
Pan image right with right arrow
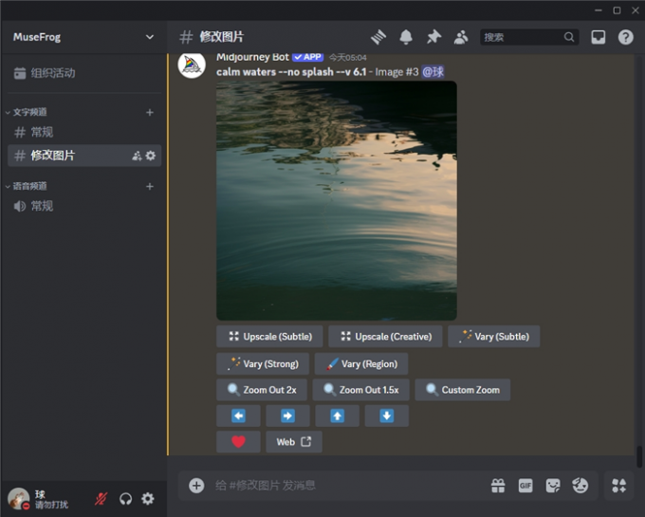(x=287, y=415)
